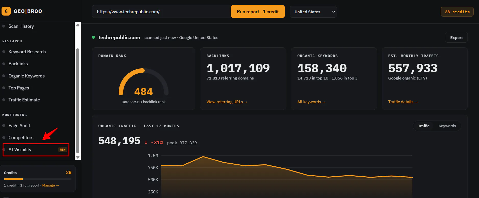The image size is (479, 198).
Task: Open Organic Keywords in sidebar
Action: tap(27, 76)
